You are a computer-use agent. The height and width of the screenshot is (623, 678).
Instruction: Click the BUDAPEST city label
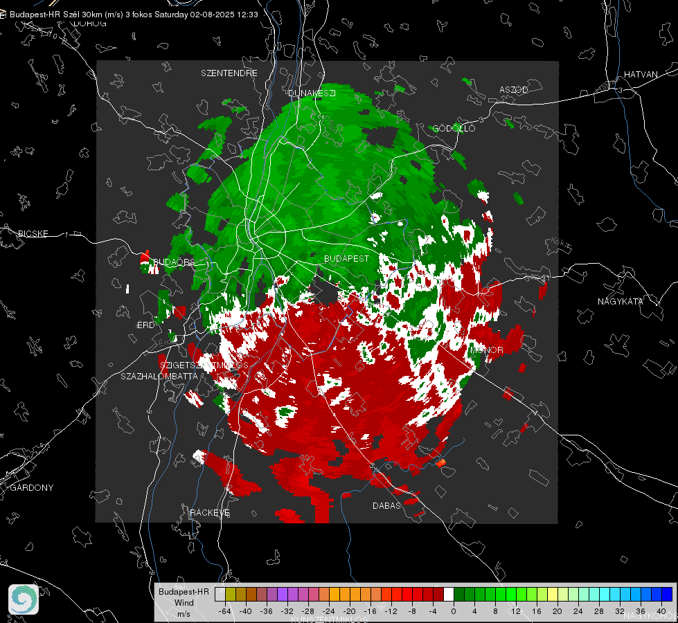tap(347, 258)
